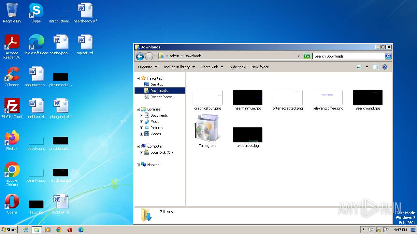Screen dimensions: 417x234
Task: Select the Tumeg.exe installer file
Action: click(x=208, y=131)
